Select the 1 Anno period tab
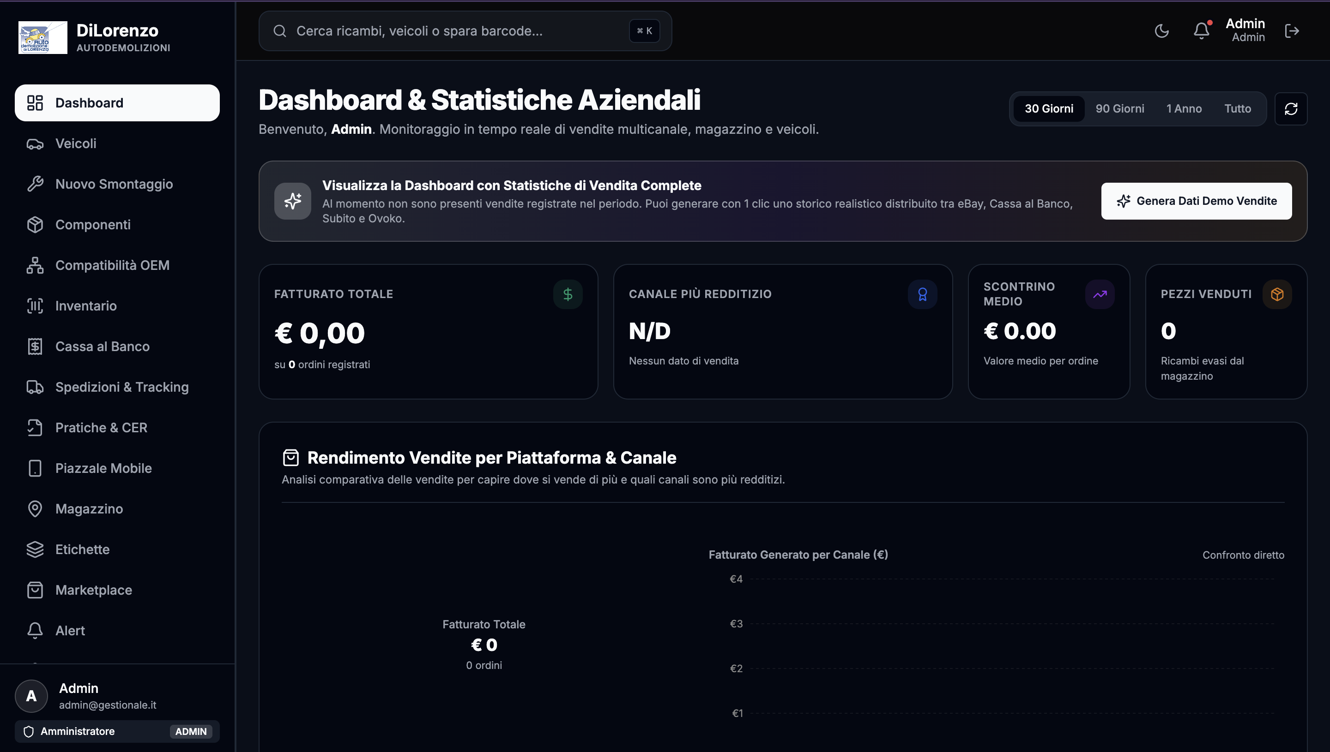The height and width of the screenshot is (752, 1330). [x=1184, y=108]
